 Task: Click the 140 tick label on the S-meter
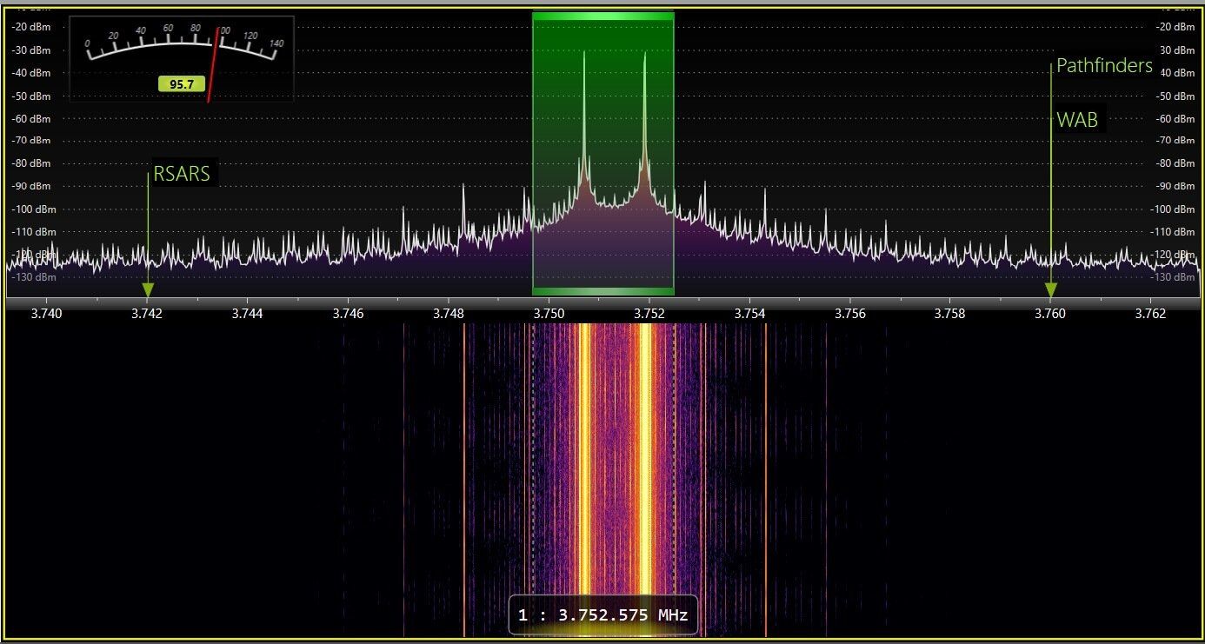[x=276, y=43]
